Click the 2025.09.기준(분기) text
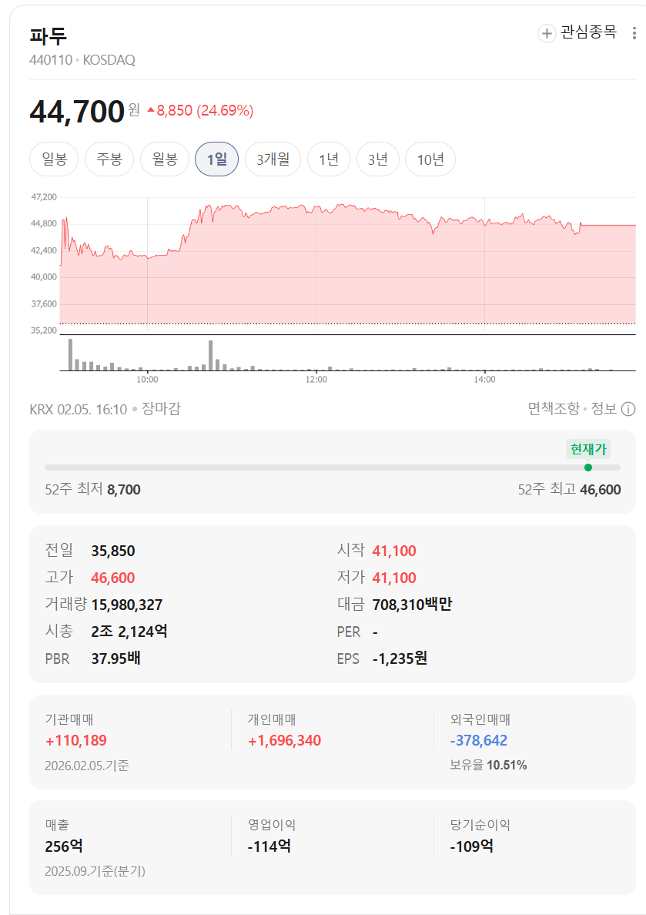The height and width of the screenshot is (915, 646). tap(95, 871)
